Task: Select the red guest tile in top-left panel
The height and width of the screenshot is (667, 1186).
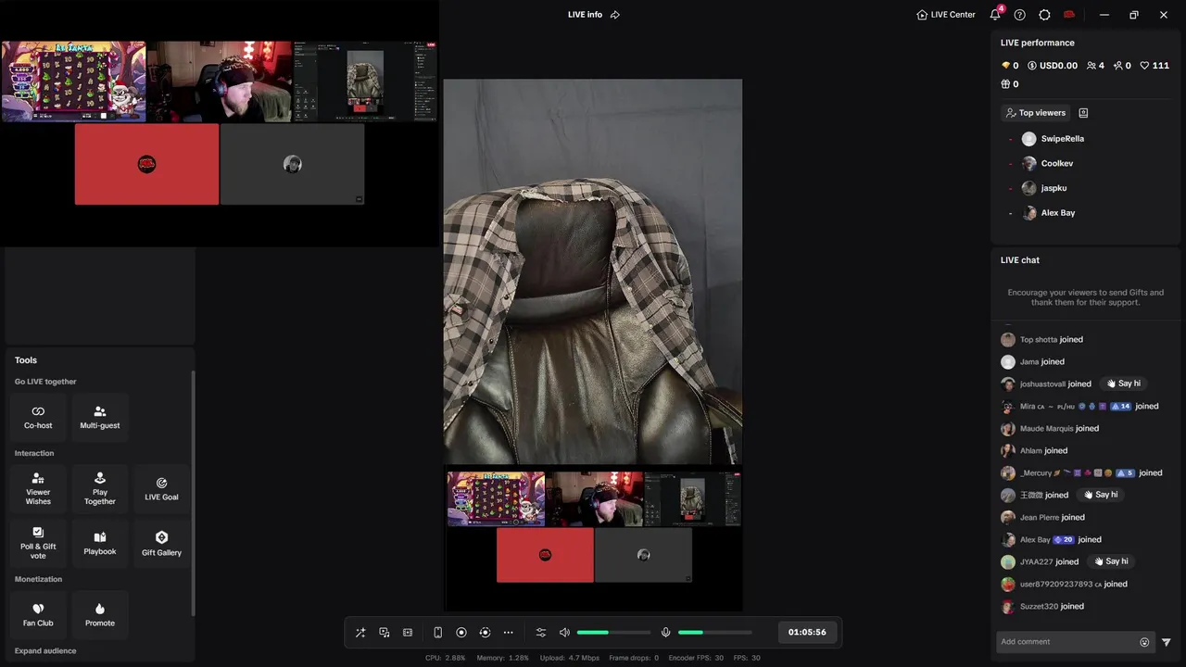Action: pyautogui.click(x=146, y=164)
